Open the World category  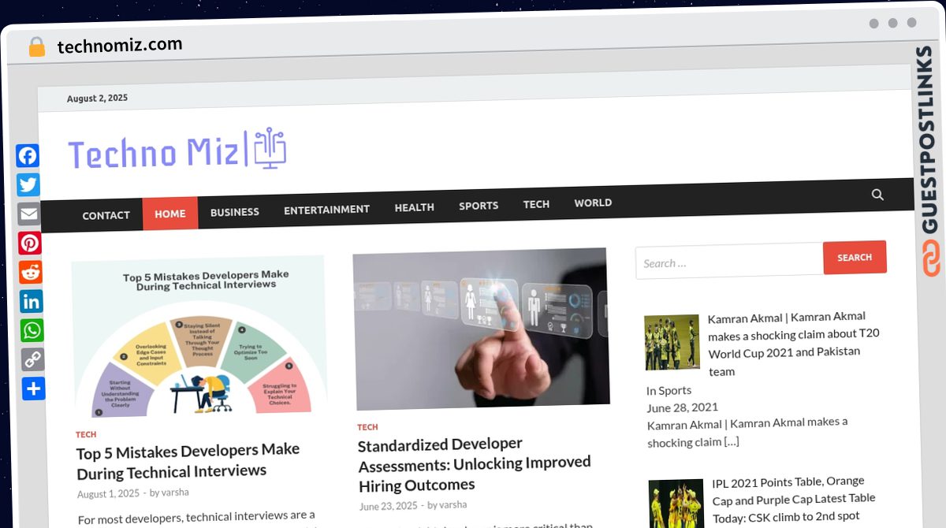(593, 203)
